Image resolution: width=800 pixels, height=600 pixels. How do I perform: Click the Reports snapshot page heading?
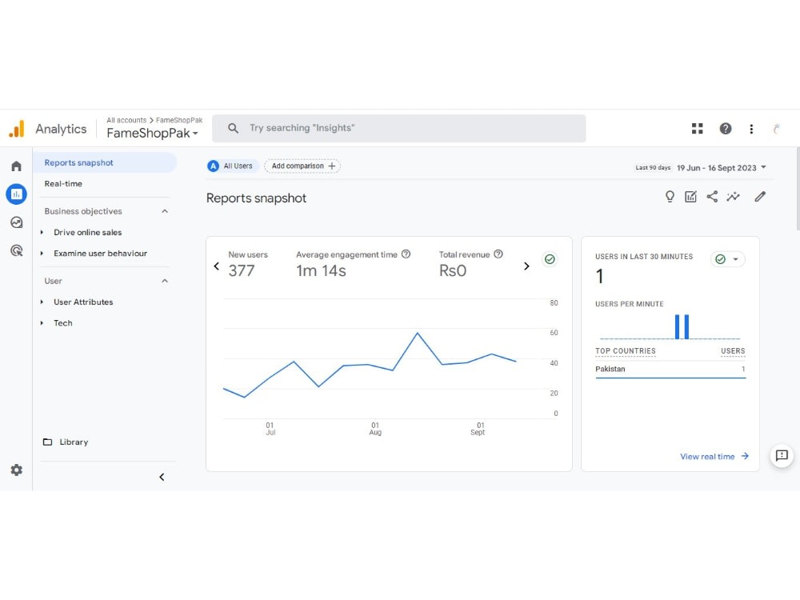tap(256, 198)
